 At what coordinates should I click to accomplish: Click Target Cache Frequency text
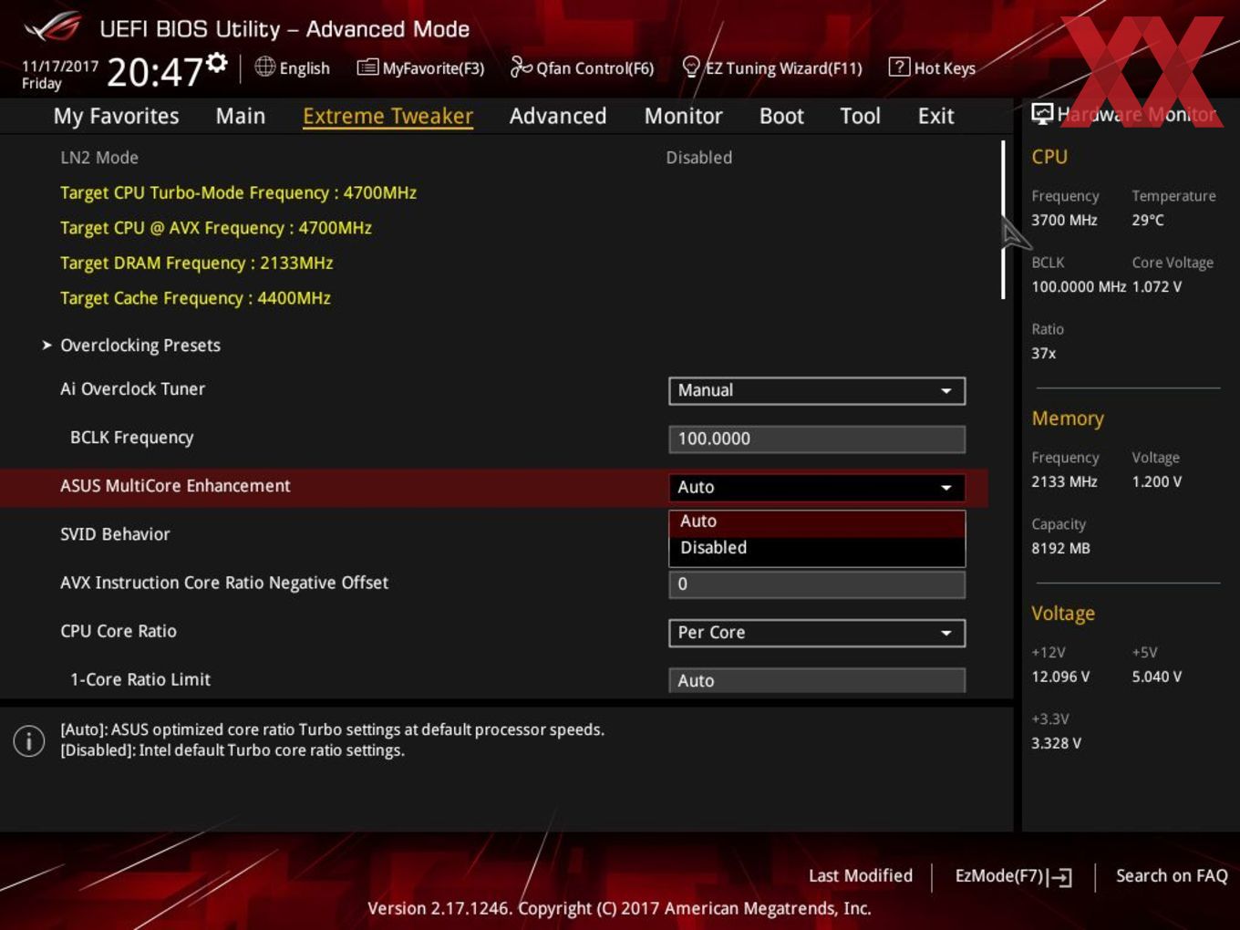[195, 298]
